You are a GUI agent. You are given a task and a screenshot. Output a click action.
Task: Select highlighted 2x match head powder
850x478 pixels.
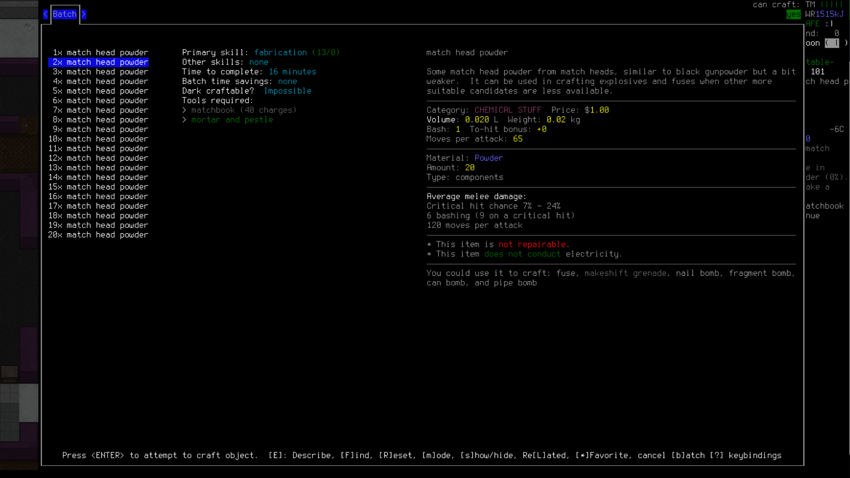coord(100,62)
